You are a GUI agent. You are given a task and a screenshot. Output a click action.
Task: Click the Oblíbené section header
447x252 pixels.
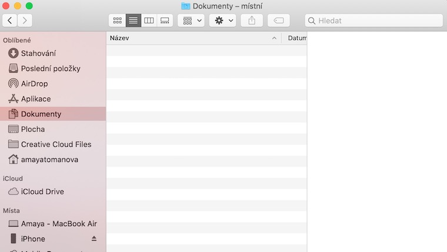coord(17,41)
